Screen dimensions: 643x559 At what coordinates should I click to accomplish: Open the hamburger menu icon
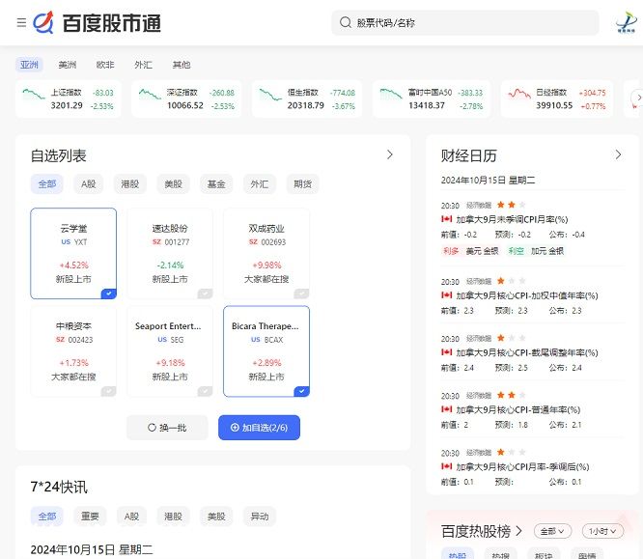(21, 22)
